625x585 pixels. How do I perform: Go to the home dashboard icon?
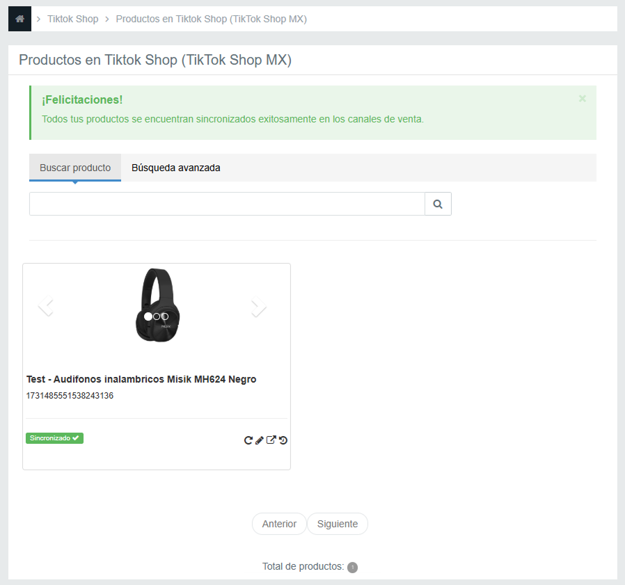[x=20, y=19]
